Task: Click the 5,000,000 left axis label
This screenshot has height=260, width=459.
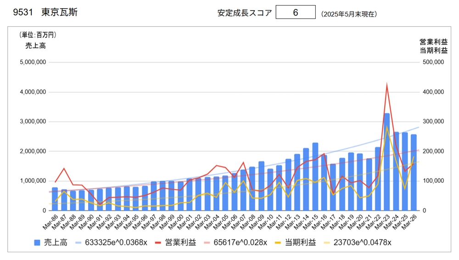Action: (x=33, y=62)
